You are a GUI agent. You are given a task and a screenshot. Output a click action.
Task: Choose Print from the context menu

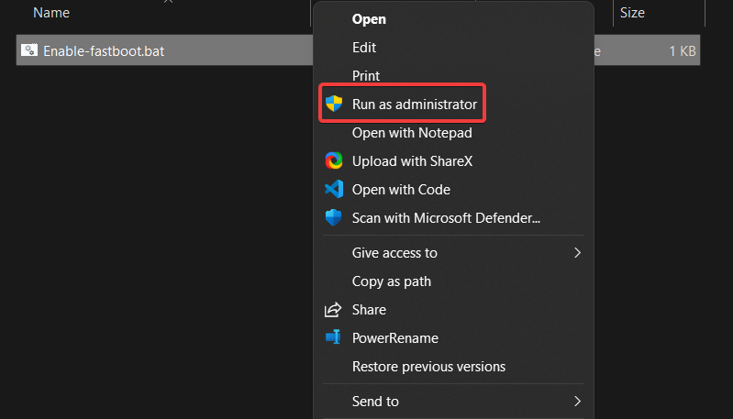[x=366, y=76]
